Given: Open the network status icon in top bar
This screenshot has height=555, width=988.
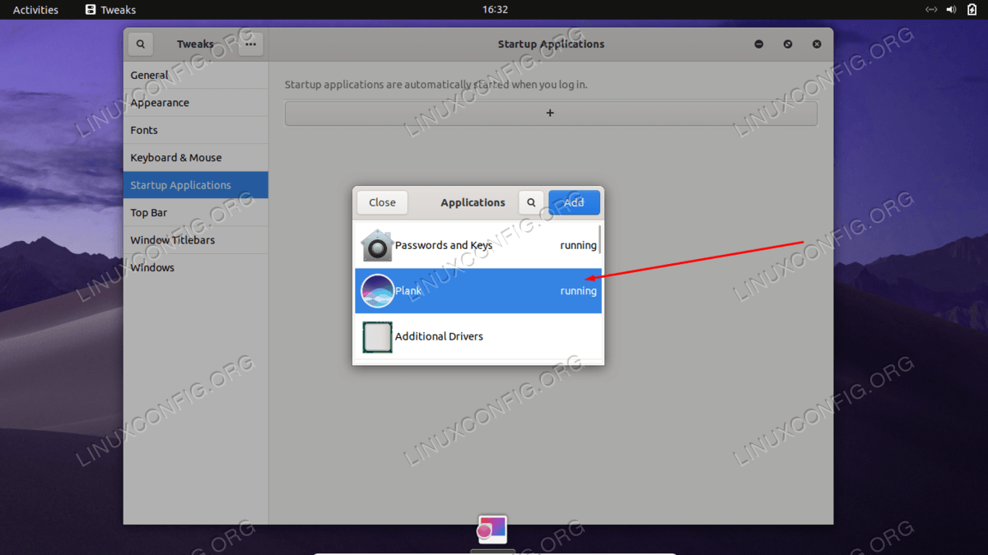Looking at the screenshot, I should (931, 10).
